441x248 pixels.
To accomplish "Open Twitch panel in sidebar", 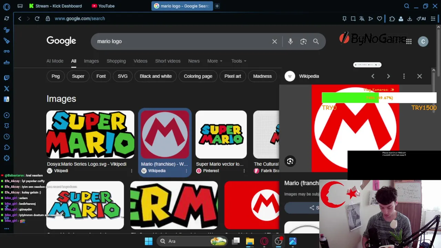I will pyautogui.click(x=7, y=78).
